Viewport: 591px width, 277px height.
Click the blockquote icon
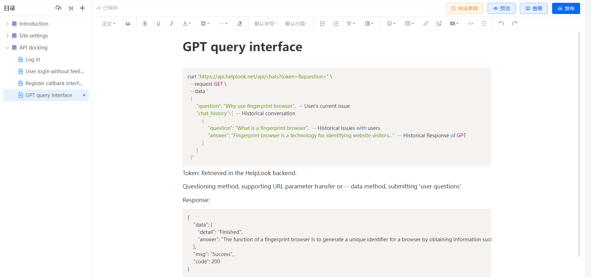click(128, 23)
